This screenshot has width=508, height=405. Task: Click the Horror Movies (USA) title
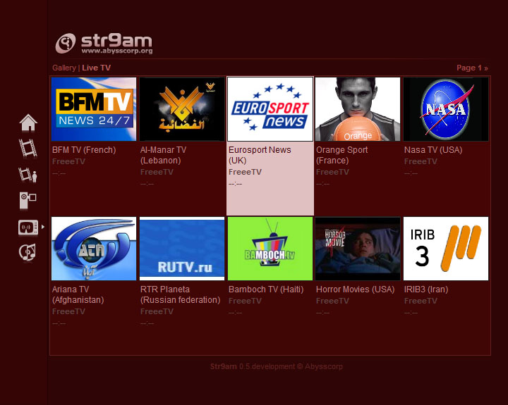tap(355, 289)
